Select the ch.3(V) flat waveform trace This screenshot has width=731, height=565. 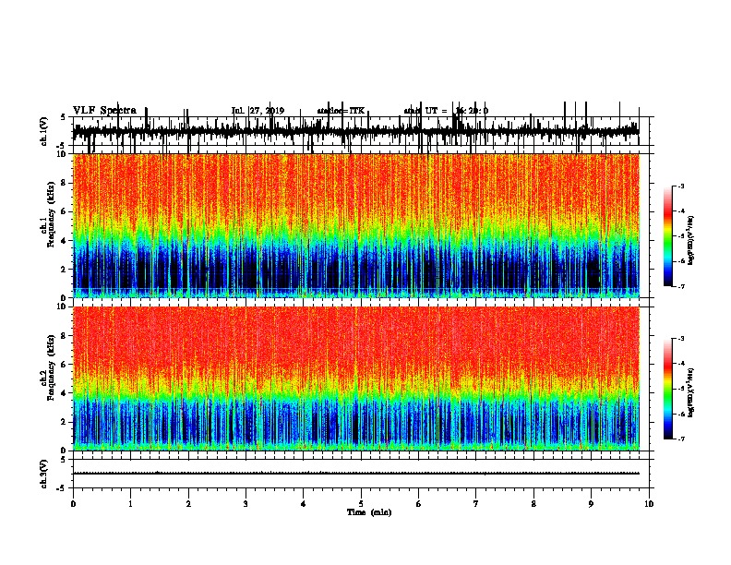[355, 474]
